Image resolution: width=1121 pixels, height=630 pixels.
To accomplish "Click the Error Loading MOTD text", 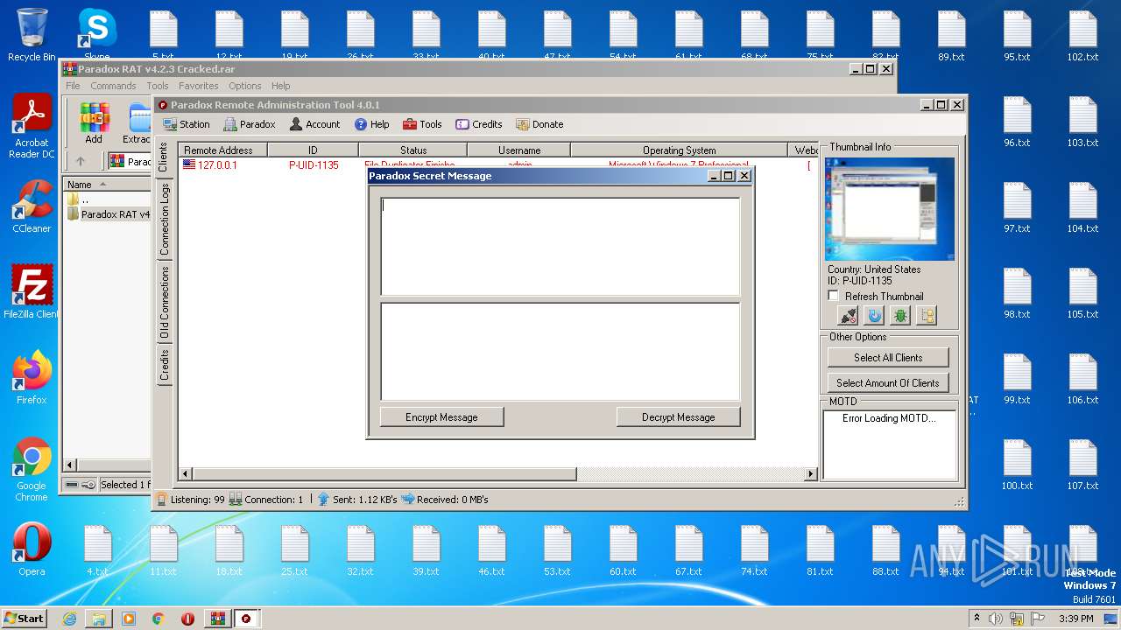I will tap(889, 418).
